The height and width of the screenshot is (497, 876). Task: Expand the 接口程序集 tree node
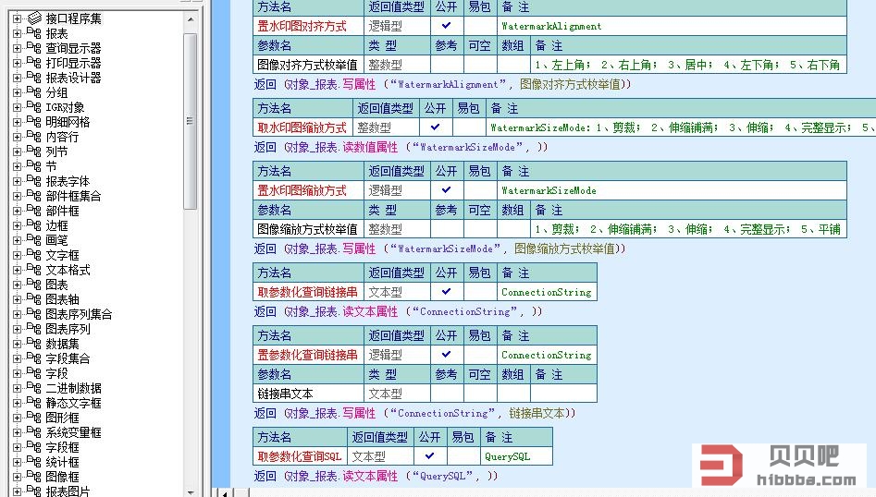tap(18, 18)
